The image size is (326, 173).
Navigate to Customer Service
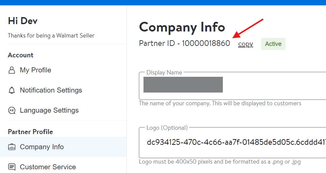point(48,167)
